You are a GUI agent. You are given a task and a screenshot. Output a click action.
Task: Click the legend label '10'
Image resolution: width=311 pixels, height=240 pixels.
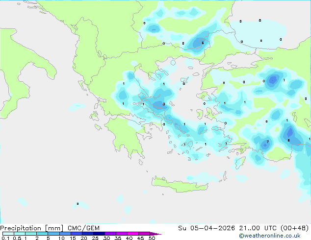pyautogui.click(x=61, y=238)
